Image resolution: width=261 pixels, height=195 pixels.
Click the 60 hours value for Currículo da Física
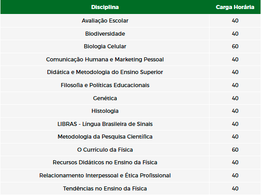coord(235,150)
